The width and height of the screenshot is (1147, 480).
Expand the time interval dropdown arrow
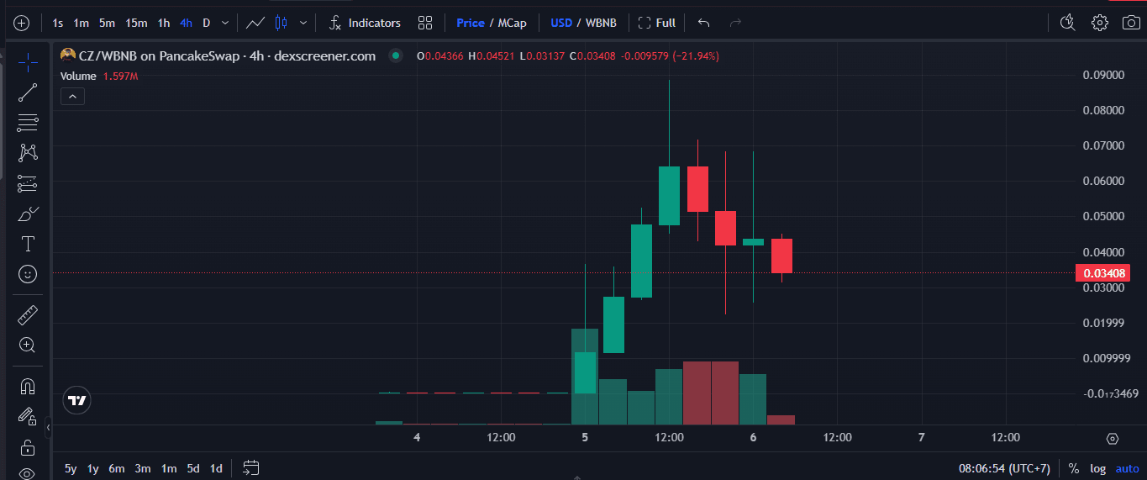pyautogui.click(x=224, y=23)
